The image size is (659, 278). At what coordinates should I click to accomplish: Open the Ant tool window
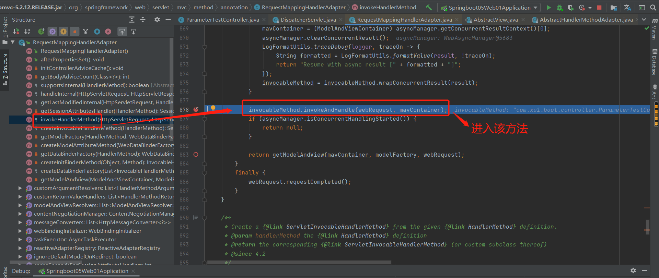[x=655, y=92]
